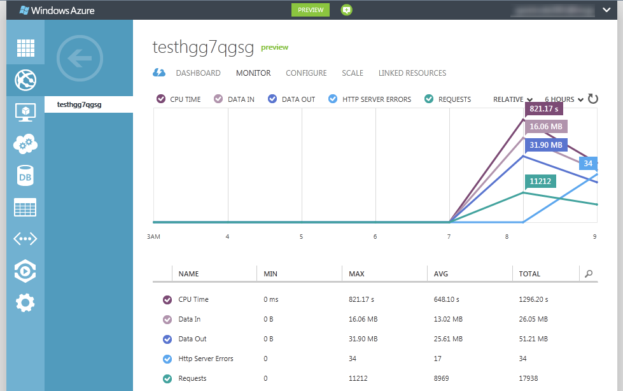Open the All Items grid icon
623x391 pixels.
[x=25, y=48]
